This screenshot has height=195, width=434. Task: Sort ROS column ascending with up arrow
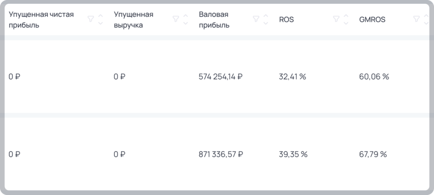(x=346, y=16)
